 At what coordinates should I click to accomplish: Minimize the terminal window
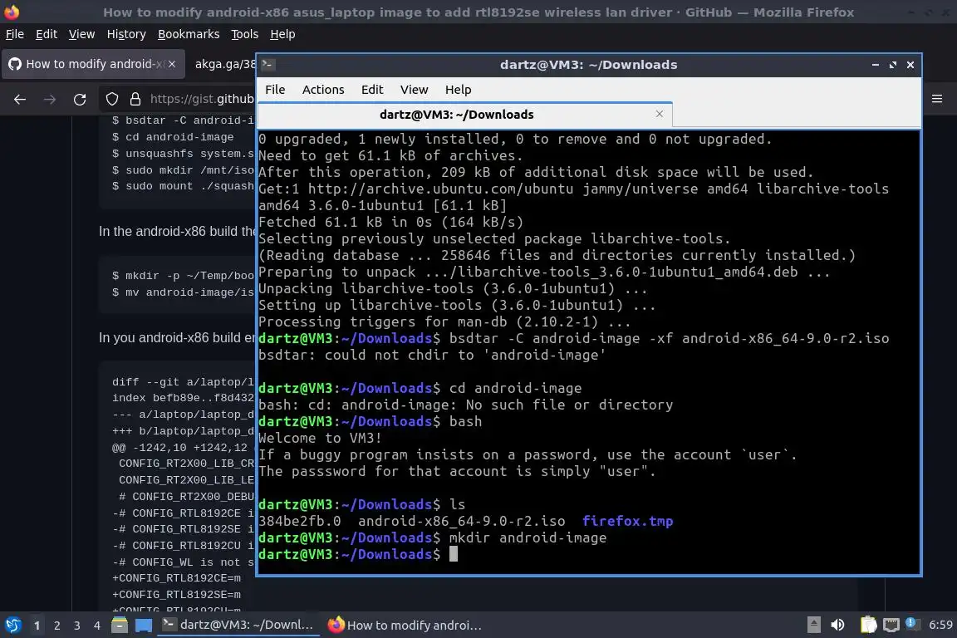click(876, 65)
